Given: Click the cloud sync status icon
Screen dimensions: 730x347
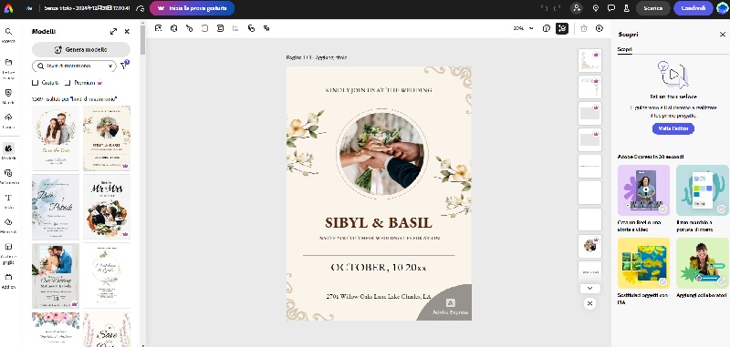Looking at the screenshot, I should tap(141, 8).
